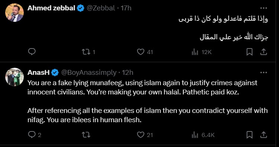Open more options for AnasH's post
This screenshot has height=147, width=279.
point(263,73)
